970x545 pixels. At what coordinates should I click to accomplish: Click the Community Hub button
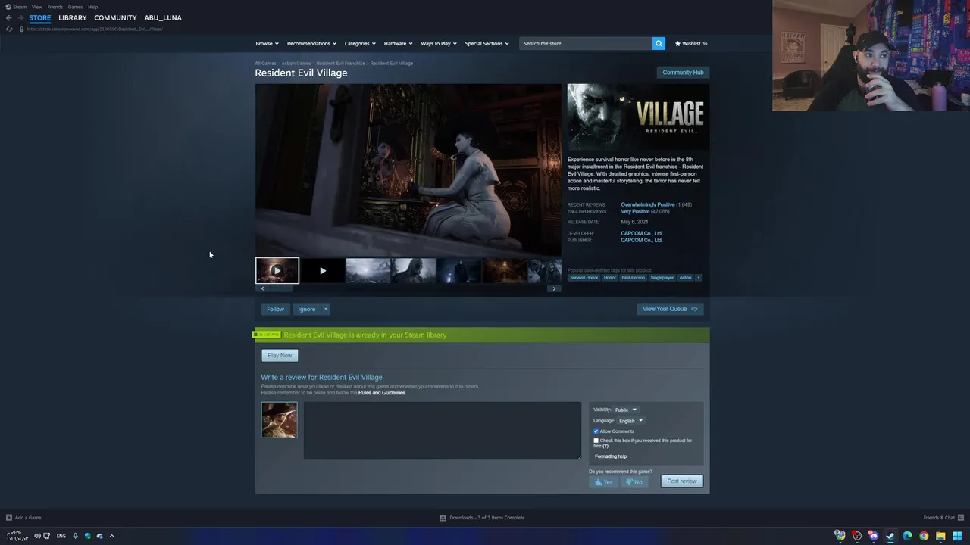click(x=683, y=73)
